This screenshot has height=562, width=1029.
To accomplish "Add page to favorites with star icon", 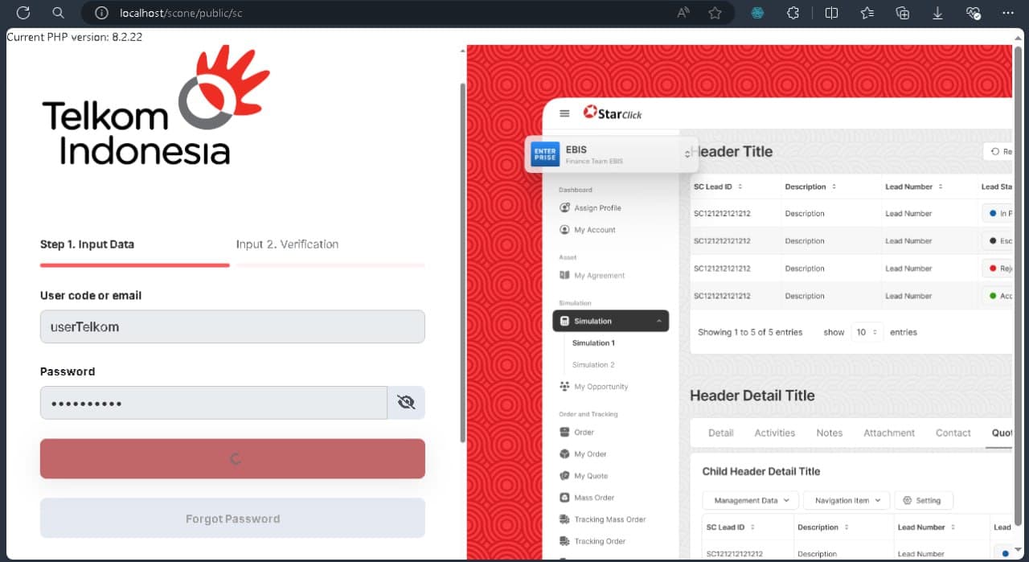I will coord(715,13).
